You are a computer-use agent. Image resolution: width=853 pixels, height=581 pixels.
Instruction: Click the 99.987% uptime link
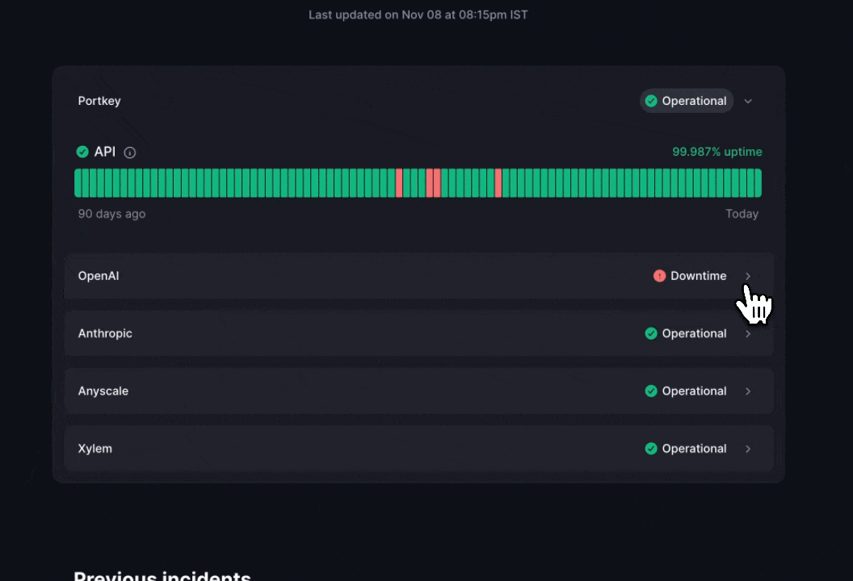click(x=717, y=152)
